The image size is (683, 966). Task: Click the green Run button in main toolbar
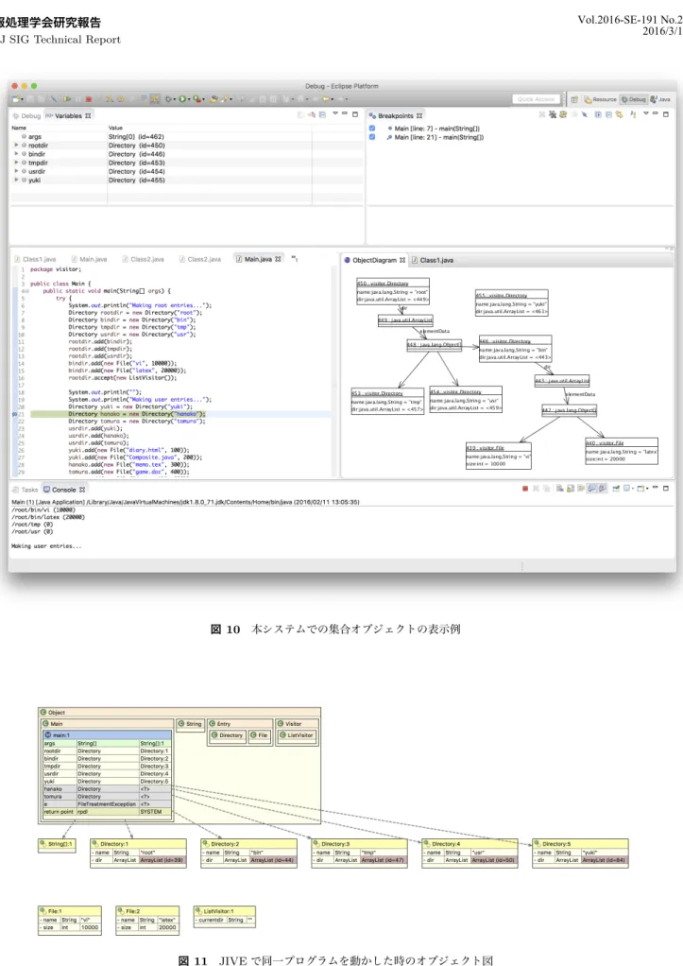[x=182, y=98]
